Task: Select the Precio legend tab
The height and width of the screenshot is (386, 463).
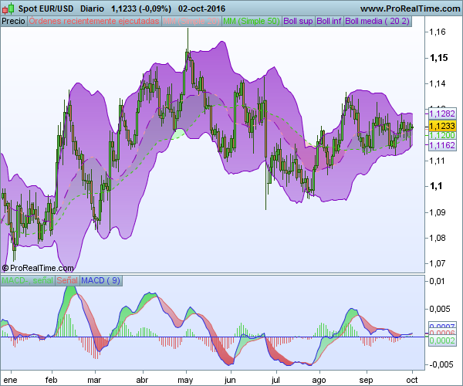Action: click(x=14, y=22)
